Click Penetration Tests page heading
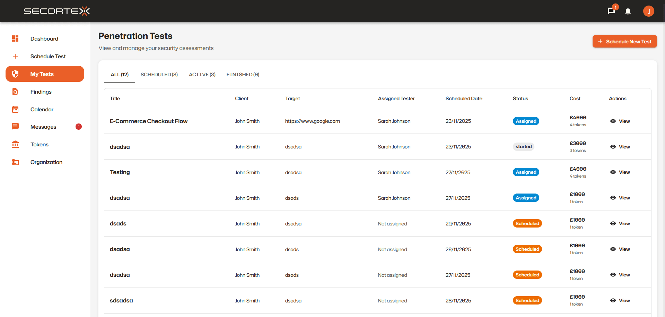The height and width of the screenshot is (317, 665). pos(135,36)
